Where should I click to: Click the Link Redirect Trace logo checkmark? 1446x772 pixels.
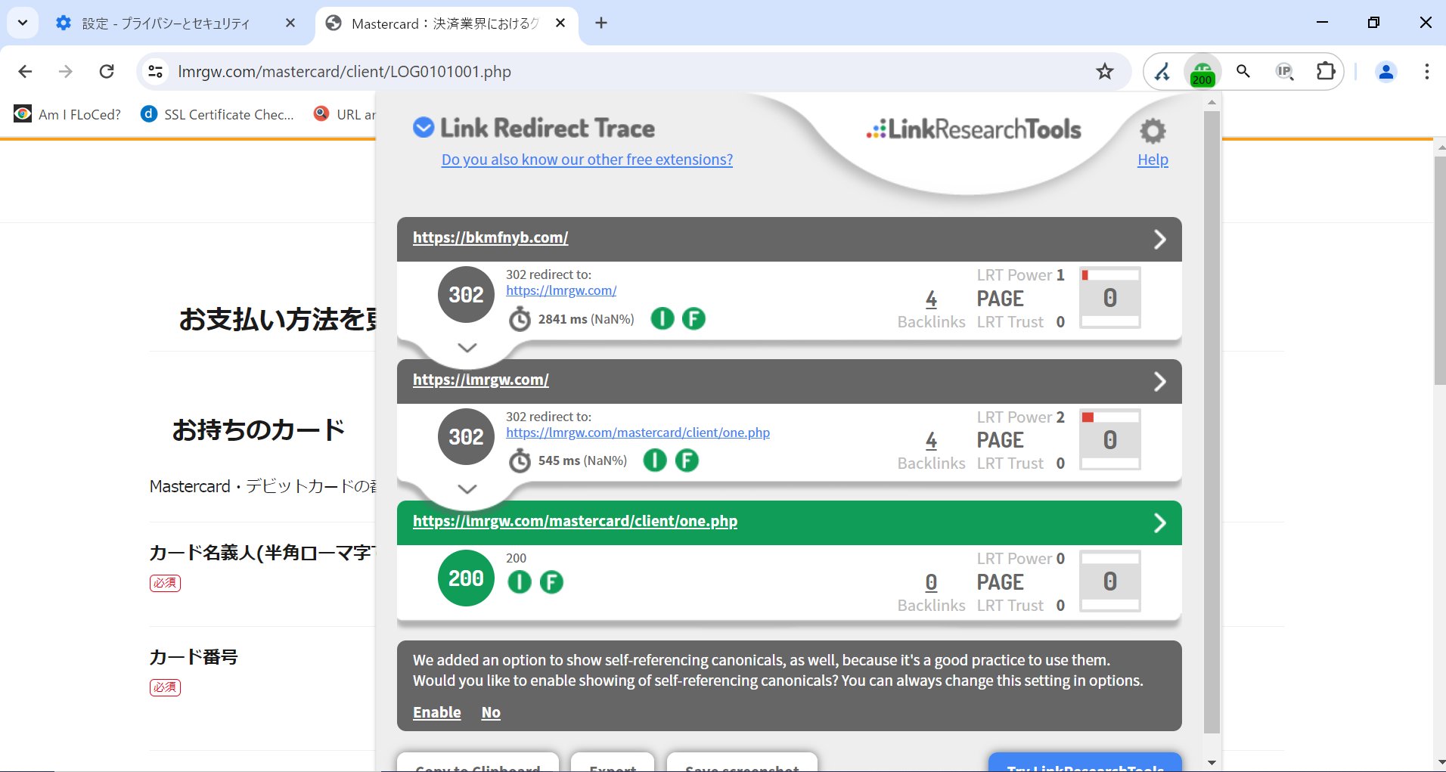424,127
